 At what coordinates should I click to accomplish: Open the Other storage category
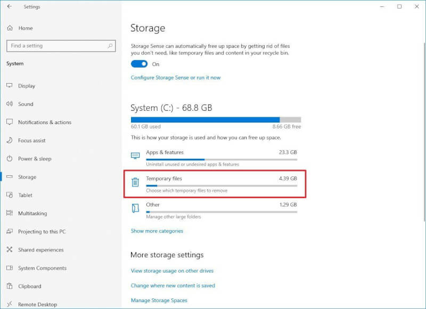pyautogui.click(x=214, y=210)
